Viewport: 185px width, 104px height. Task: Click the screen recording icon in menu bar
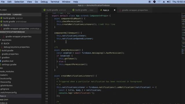(150, 2)
